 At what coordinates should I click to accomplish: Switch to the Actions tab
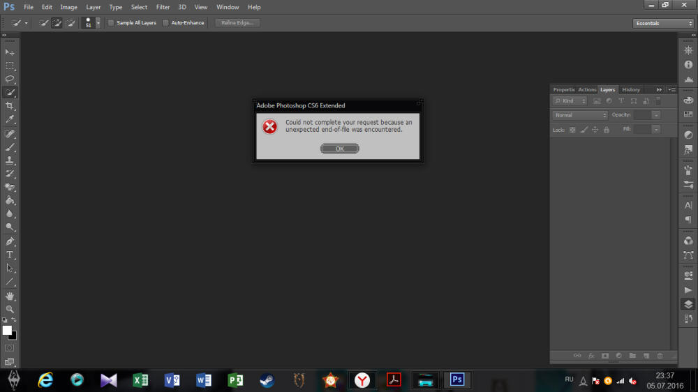pyautogui.click(x=587, y=90)
